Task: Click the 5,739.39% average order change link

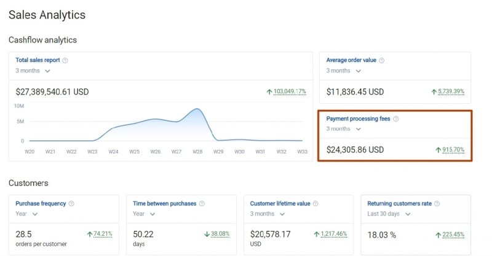Action: coord(451,91)
